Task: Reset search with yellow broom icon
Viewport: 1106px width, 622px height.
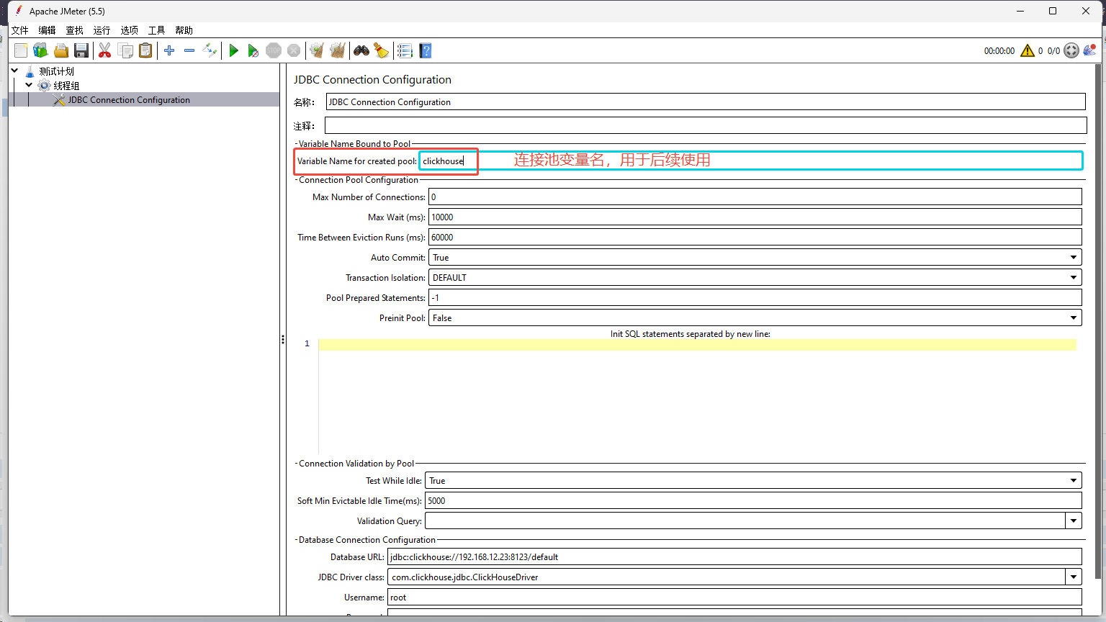Action: point(382,50)
